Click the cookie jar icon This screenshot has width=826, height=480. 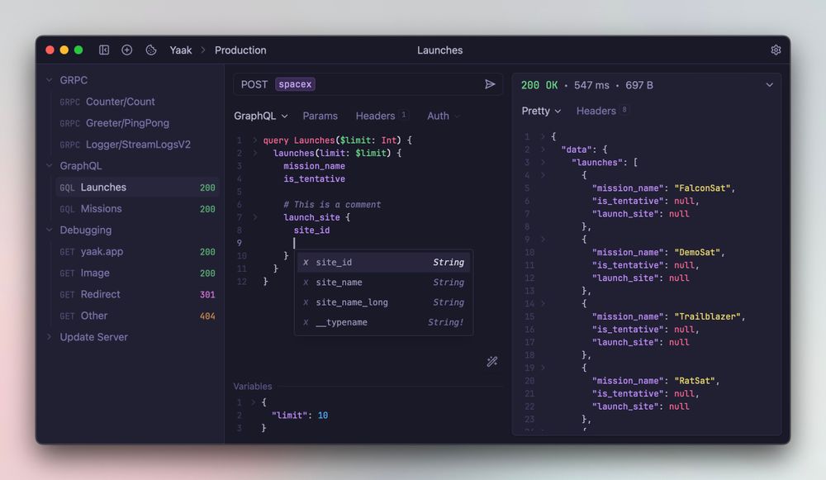pos(150,50)
